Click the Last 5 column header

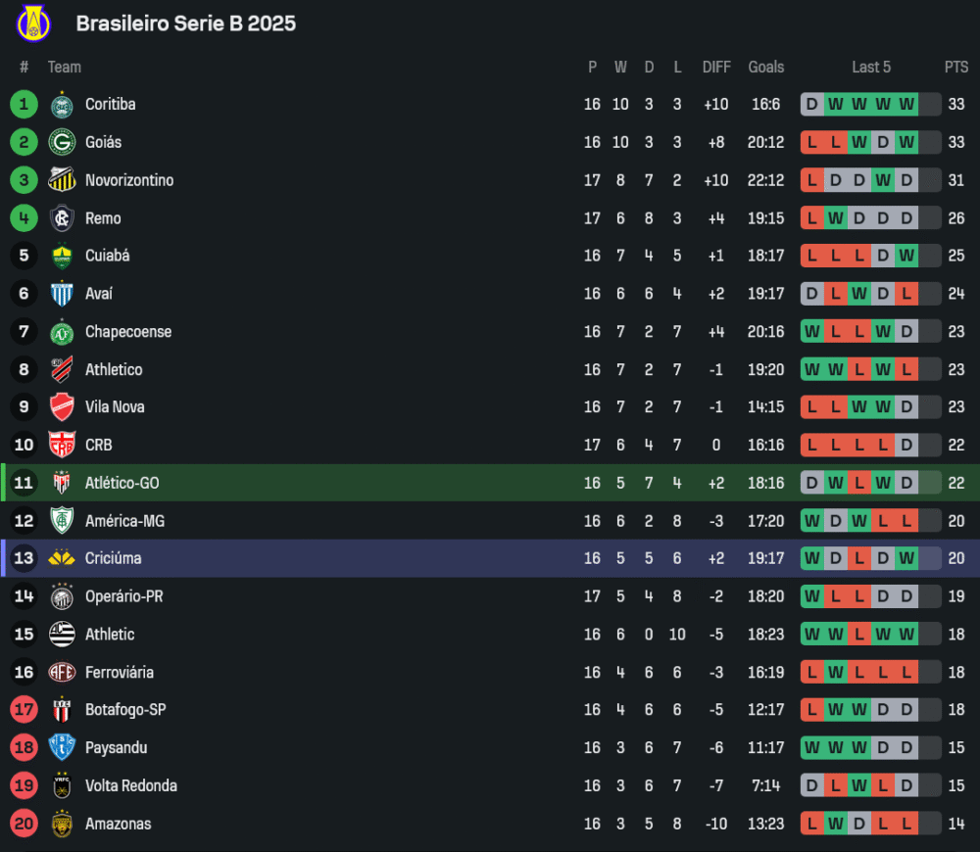coord(871,67)
